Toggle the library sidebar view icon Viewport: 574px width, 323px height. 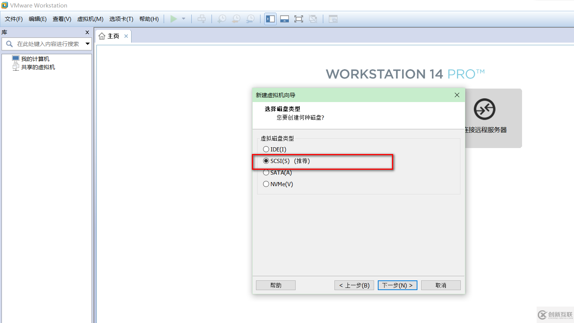point(271,19)
